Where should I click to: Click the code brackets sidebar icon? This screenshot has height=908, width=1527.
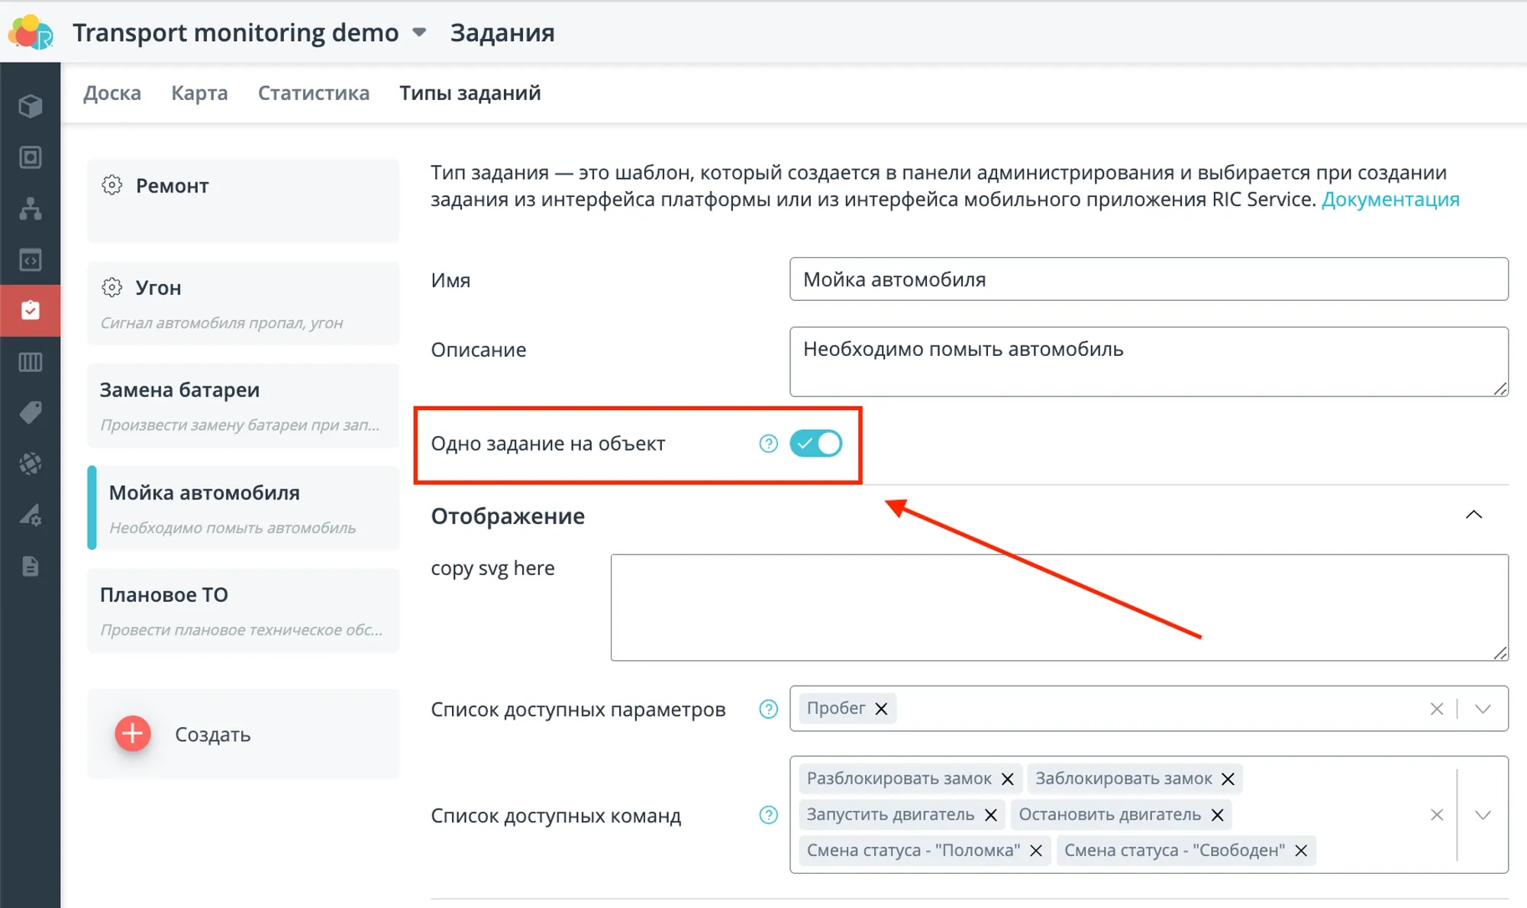coord(30,260)
